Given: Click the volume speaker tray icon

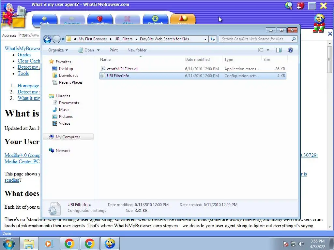Looking at the screenshot, I should (301, 244).
